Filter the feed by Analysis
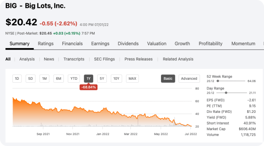Viewport: 264px width, 146px height. 27,59
